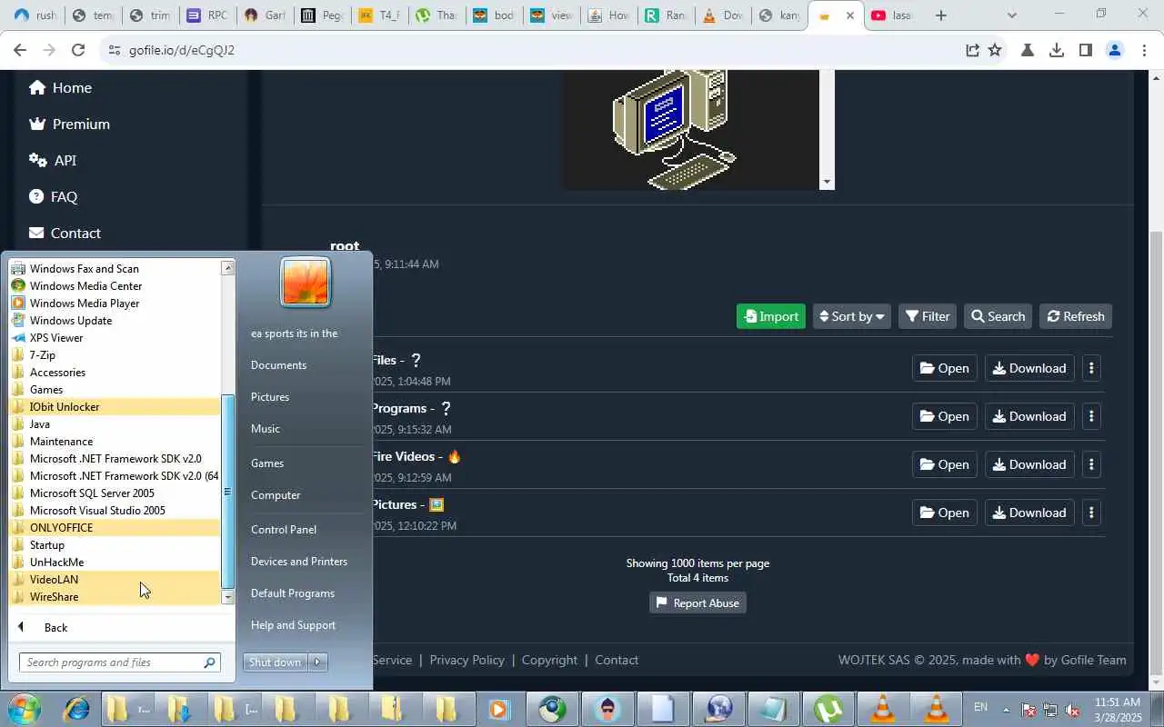Open the API sidebar item
1164x727 pixels.
point(53,160)
